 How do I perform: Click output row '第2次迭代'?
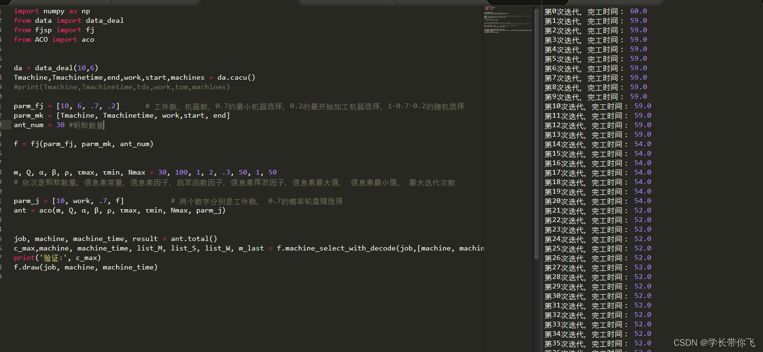tap(596, 30)
